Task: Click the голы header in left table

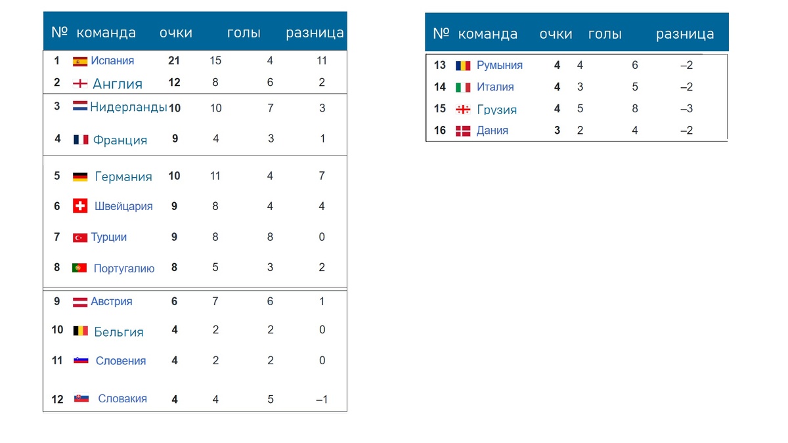Action: 244,33
